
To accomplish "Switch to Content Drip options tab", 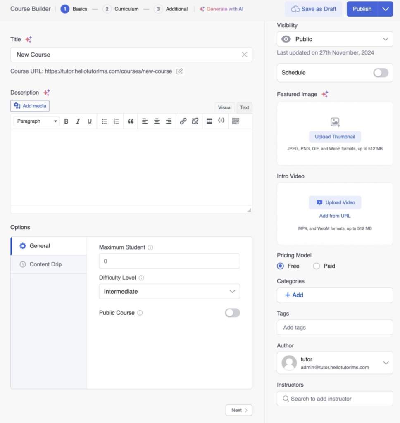I will pyautogui.click(x=45, y=264).
